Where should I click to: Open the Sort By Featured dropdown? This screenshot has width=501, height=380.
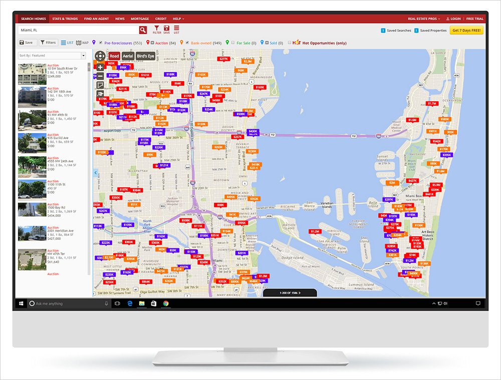pos(52,56)
